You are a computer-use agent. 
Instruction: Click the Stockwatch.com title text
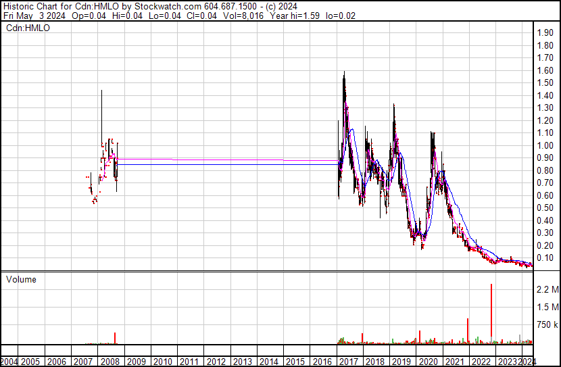[x=168, y=7]
